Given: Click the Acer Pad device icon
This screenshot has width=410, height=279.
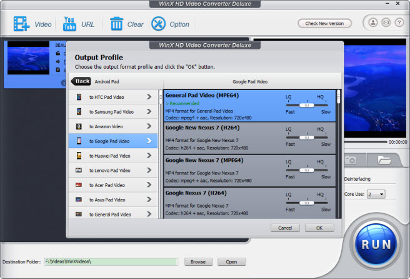Looking at the screenshot, I should (x=79, y=185).
